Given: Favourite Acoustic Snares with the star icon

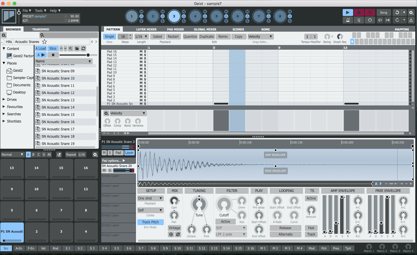Looking at the screenshot, I should coord(44,42).
